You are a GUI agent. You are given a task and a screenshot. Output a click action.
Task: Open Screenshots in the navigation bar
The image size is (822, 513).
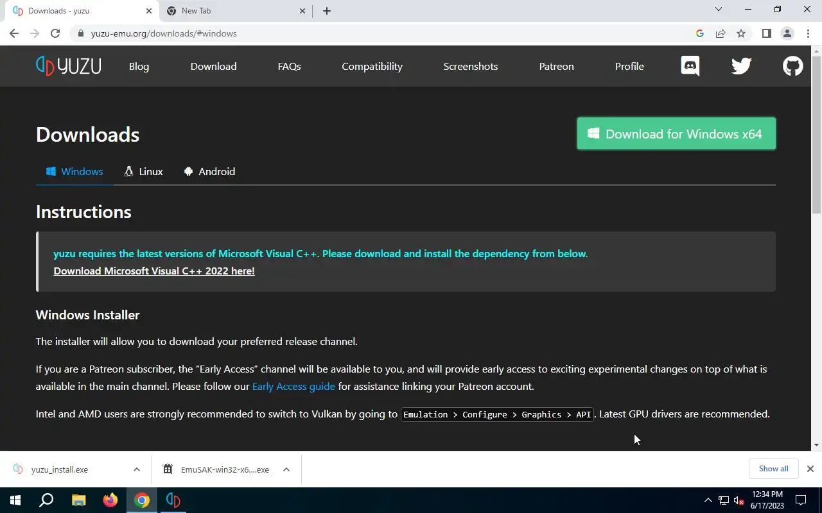click(471, 66)
